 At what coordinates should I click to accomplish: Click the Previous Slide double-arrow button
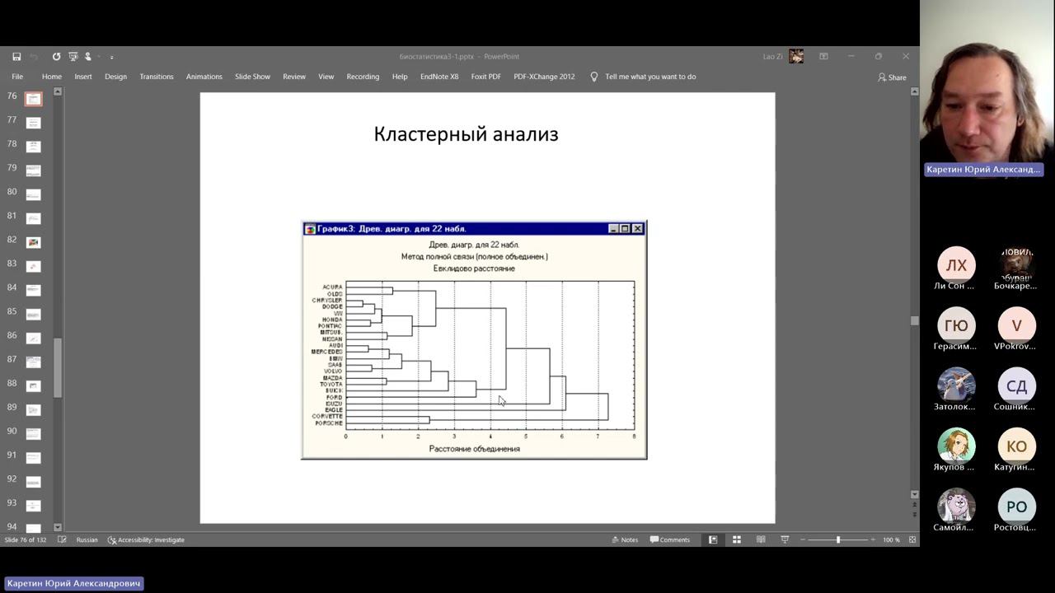click(914, 505)
